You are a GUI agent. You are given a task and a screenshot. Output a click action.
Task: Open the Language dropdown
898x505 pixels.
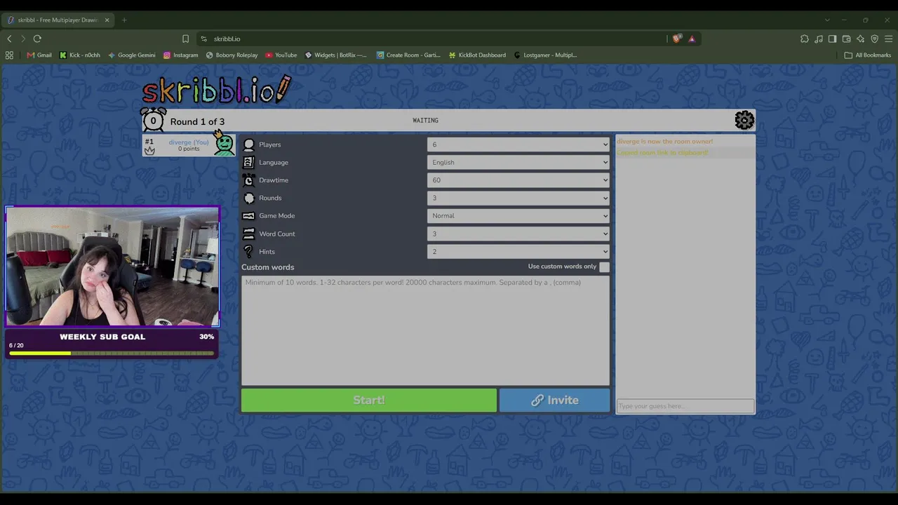click(518, 163)
